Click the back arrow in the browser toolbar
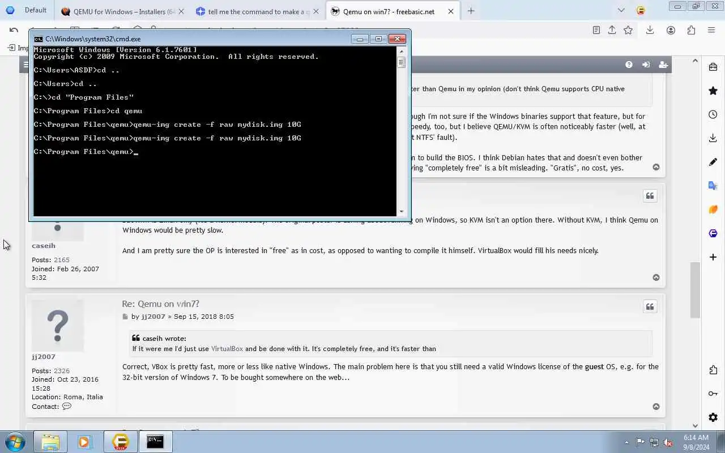The height and width of the screenshot is (453, 725). tap(14, 30)
